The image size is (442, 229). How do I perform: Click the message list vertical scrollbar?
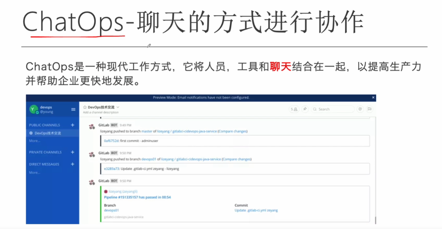(x=375, y=220)
